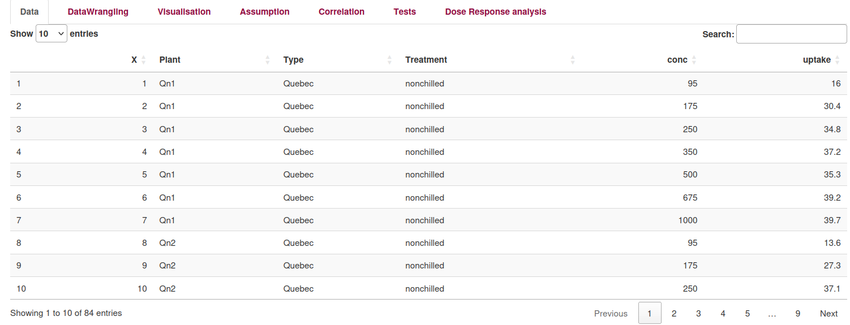Go to the Assumption tab
Viewport: 850px width, 325px height.
(x=264, y=12)
